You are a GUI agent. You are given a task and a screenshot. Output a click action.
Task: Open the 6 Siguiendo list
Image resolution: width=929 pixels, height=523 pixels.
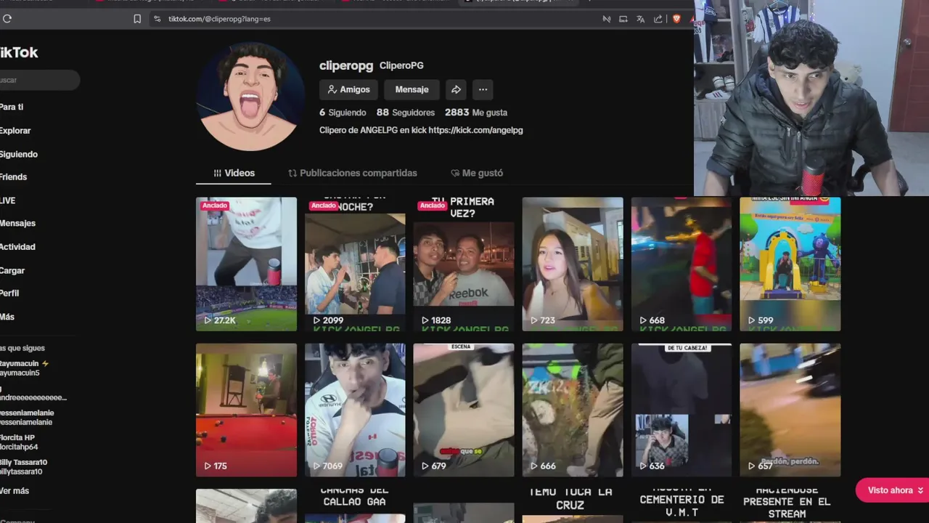click(x=342, y=113)
